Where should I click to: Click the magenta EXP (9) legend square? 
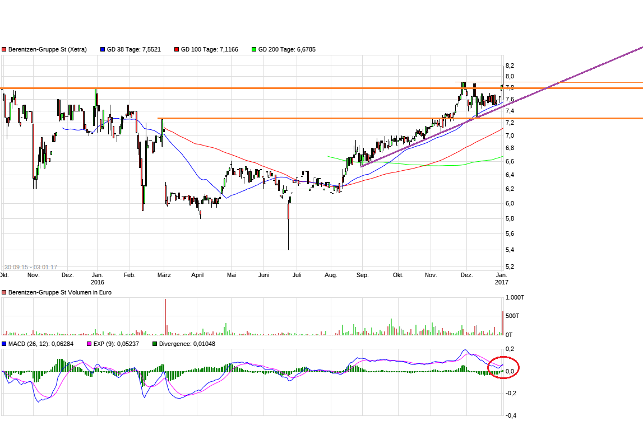click(x=89, y=344)
